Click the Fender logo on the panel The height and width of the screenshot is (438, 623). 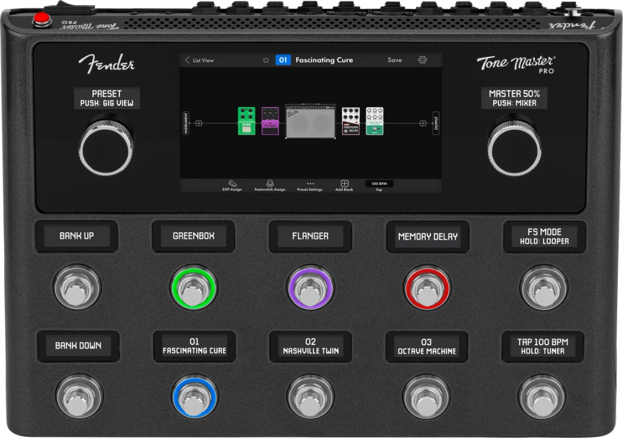[107, 63]
